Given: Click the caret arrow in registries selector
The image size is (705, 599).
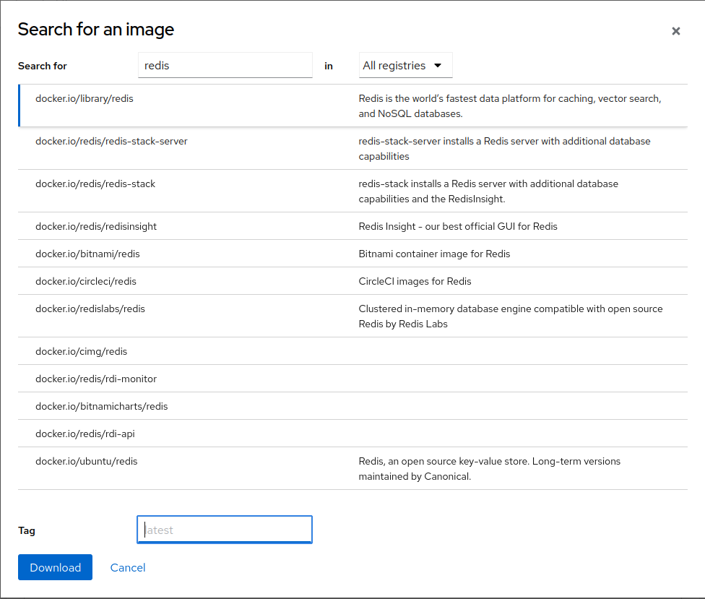Looking at the screenshot, I should 438,65.
